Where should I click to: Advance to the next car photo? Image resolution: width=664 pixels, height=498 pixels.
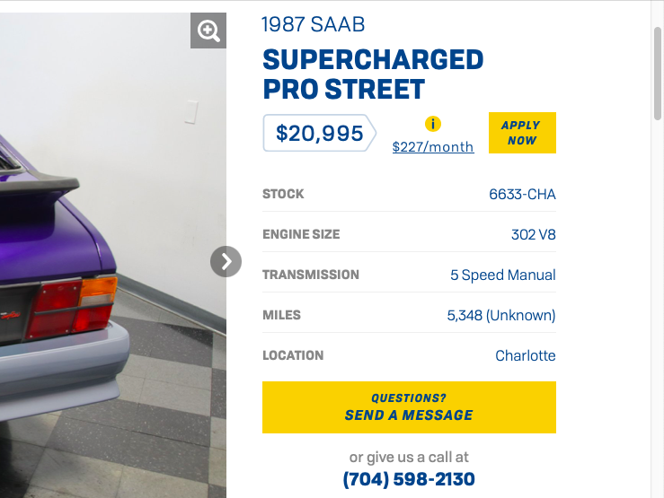click(226, 262)
